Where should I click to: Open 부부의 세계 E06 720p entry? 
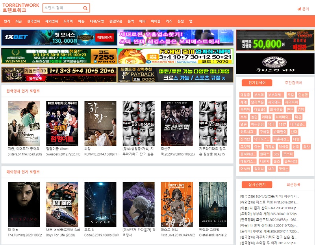(x=269, y=231)
